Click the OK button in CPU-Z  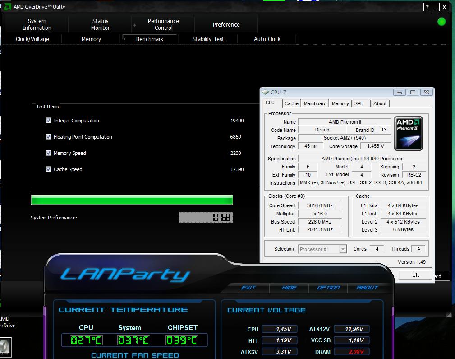coord(415,275)
